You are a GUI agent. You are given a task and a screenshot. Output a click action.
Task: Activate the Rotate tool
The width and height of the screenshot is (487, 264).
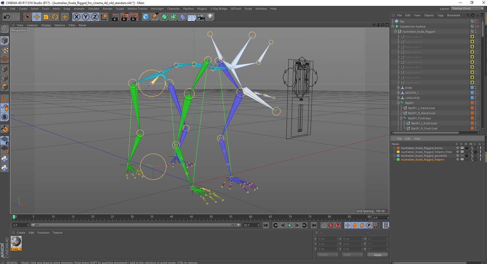point(55,17)
